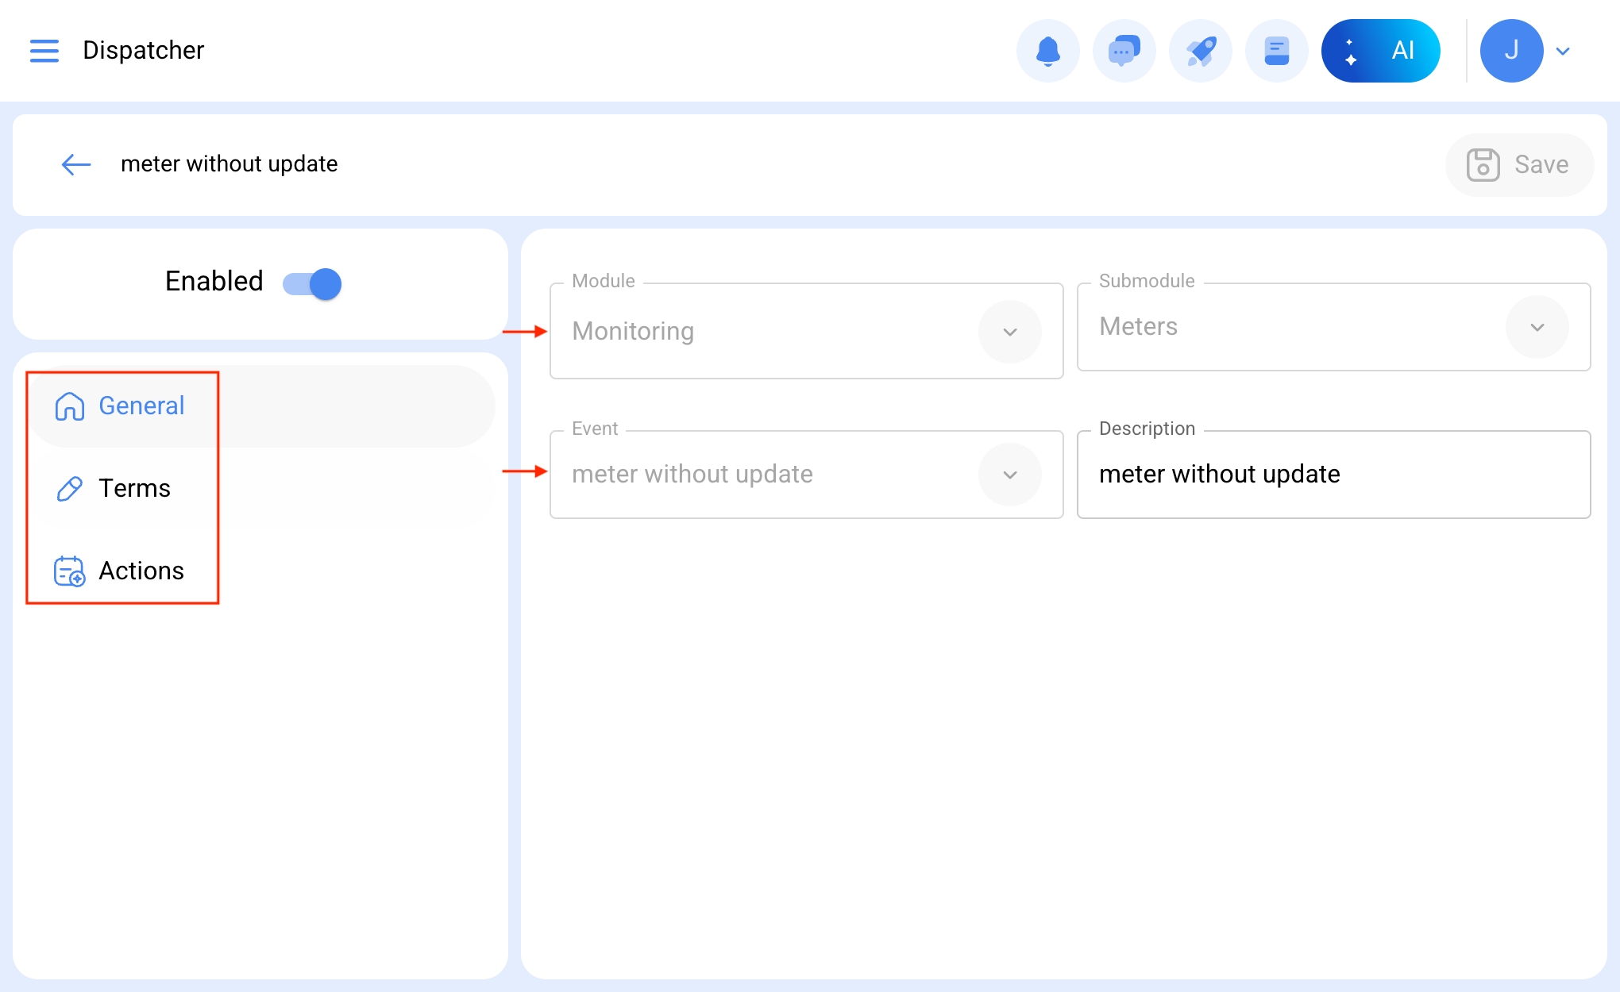Focus the Description input field

(x=1334, y=475)
